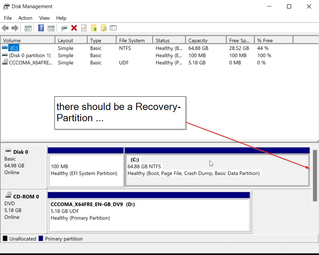Toggle the Show/Hide Console Tree icon
Viewport: 319px width, 255px height.
28,28
